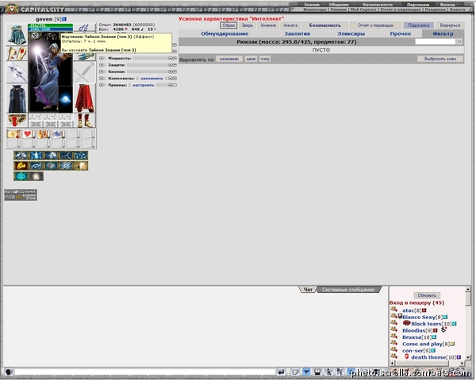Click the Зверь button
The image size is (476, 381).
pyautogui.click(x=247, y=25)
